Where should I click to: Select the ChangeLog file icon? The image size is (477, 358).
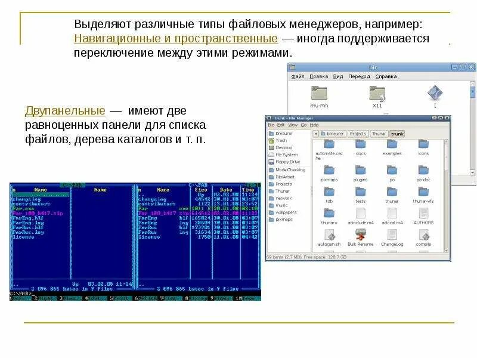click(392, 235)
